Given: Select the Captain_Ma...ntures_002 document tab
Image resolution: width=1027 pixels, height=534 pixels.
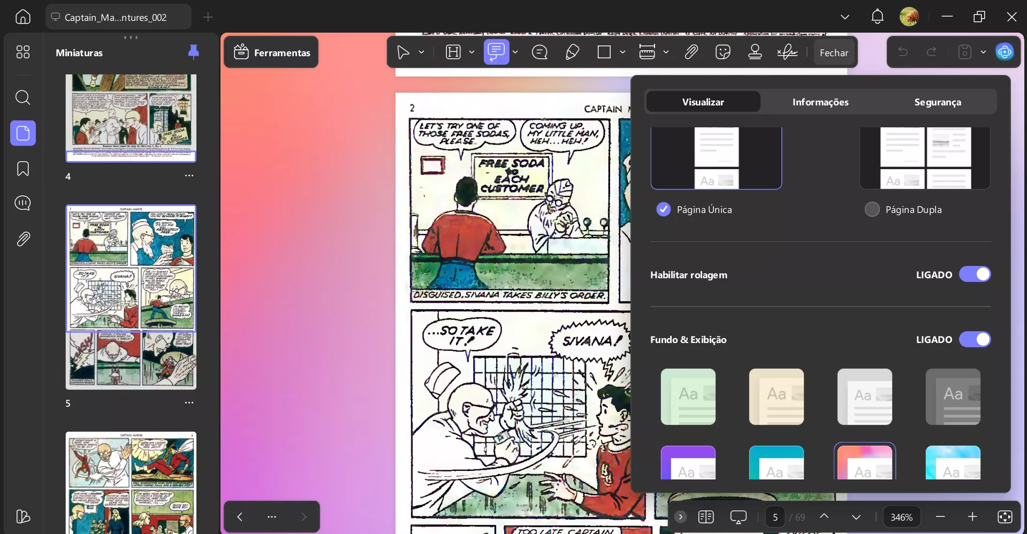Looking at the screenshot, I should pos(118,17).
